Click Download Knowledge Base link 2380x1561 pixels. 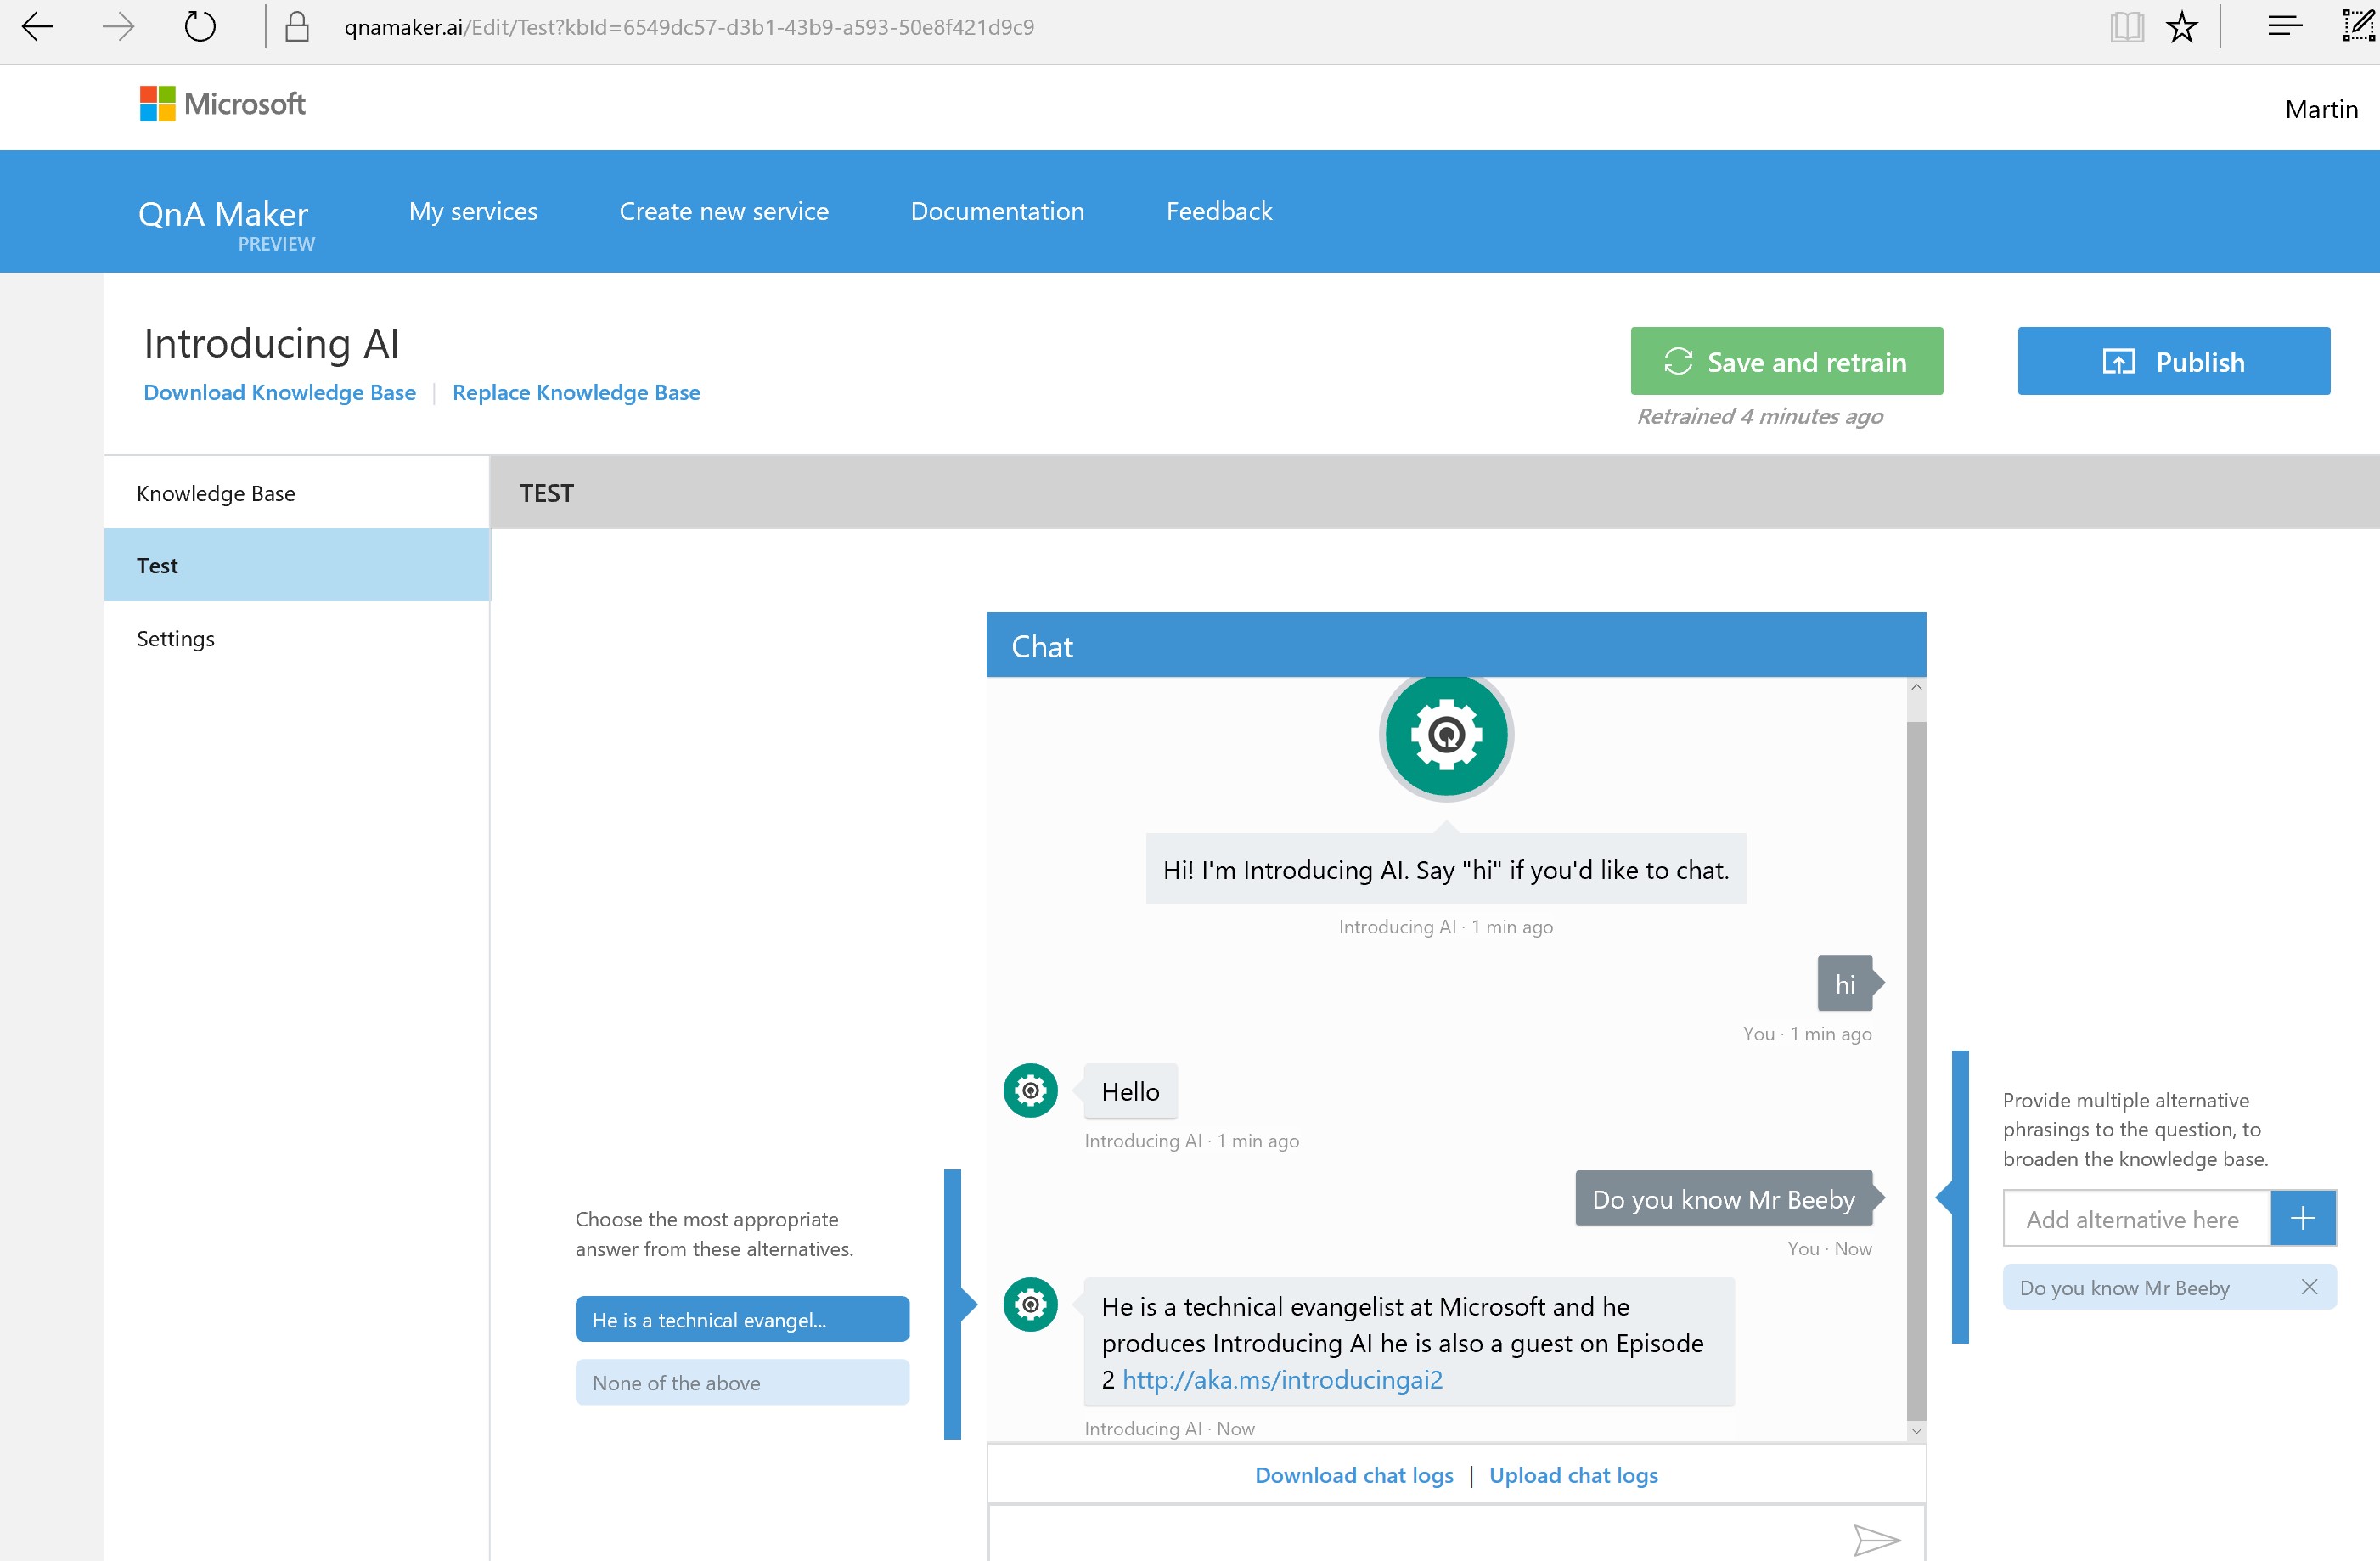click(279, 392)
